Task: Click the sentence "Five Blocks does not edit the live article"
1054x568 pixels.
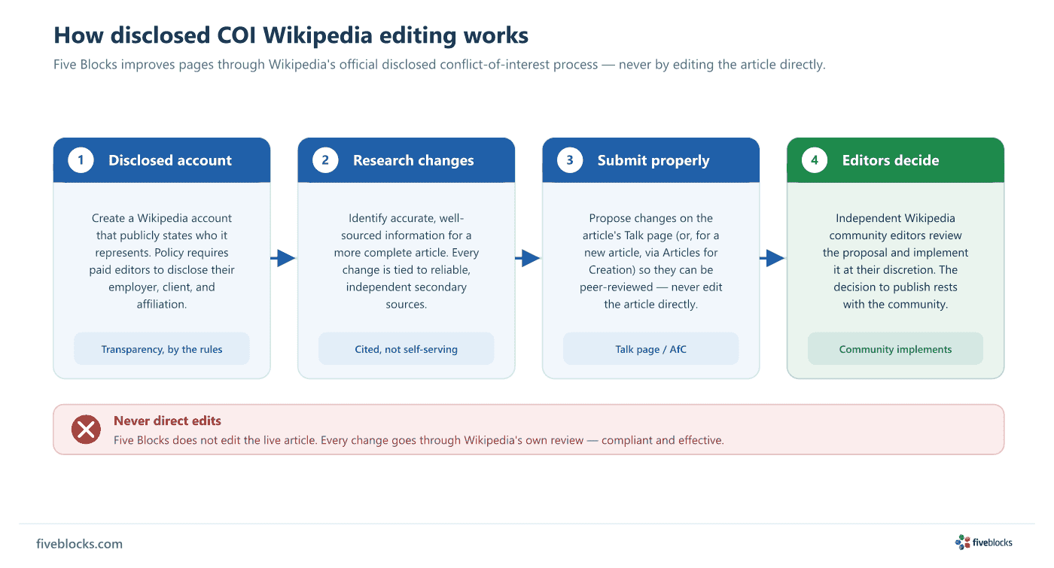Action: [x=419, y=440]
